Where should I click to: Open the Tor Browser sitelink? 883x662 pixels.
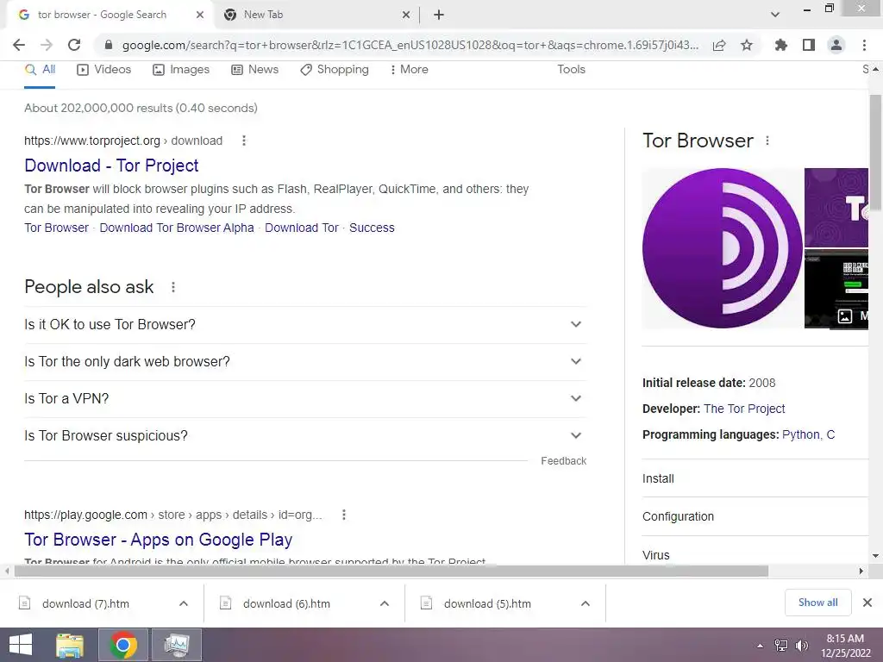[56, 228]
